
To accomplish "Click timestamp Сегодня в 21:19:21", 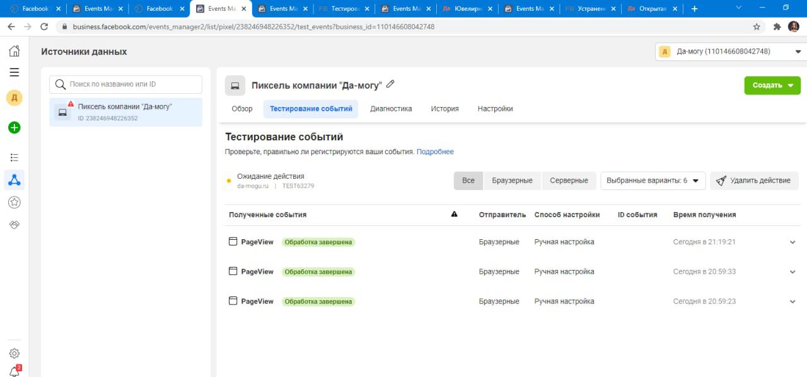I will (704, 242).
